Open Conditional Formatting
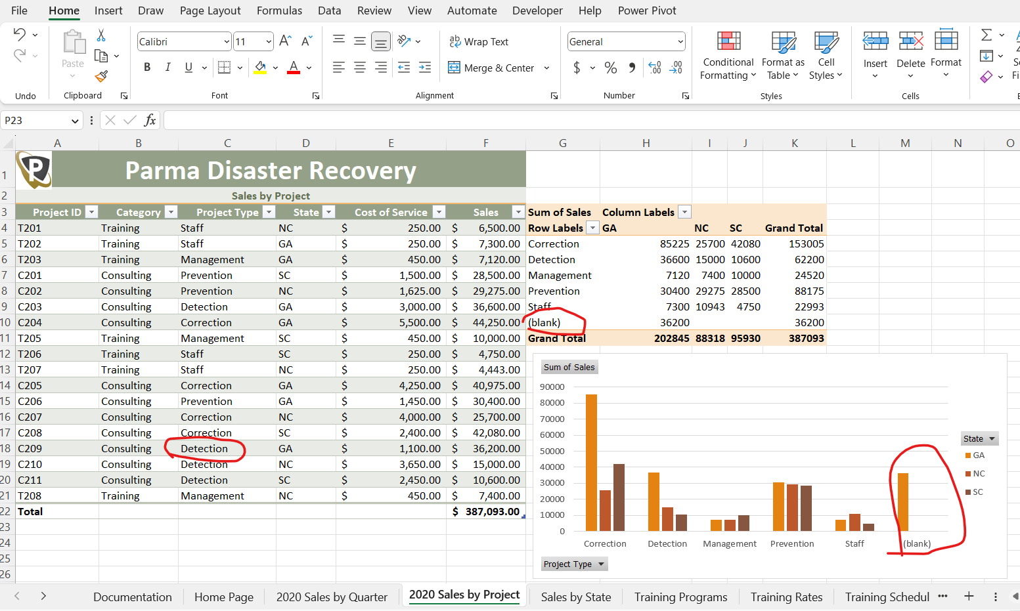Image resolution: width=1020 pixels, height=611 pixels. click(727, 56)
